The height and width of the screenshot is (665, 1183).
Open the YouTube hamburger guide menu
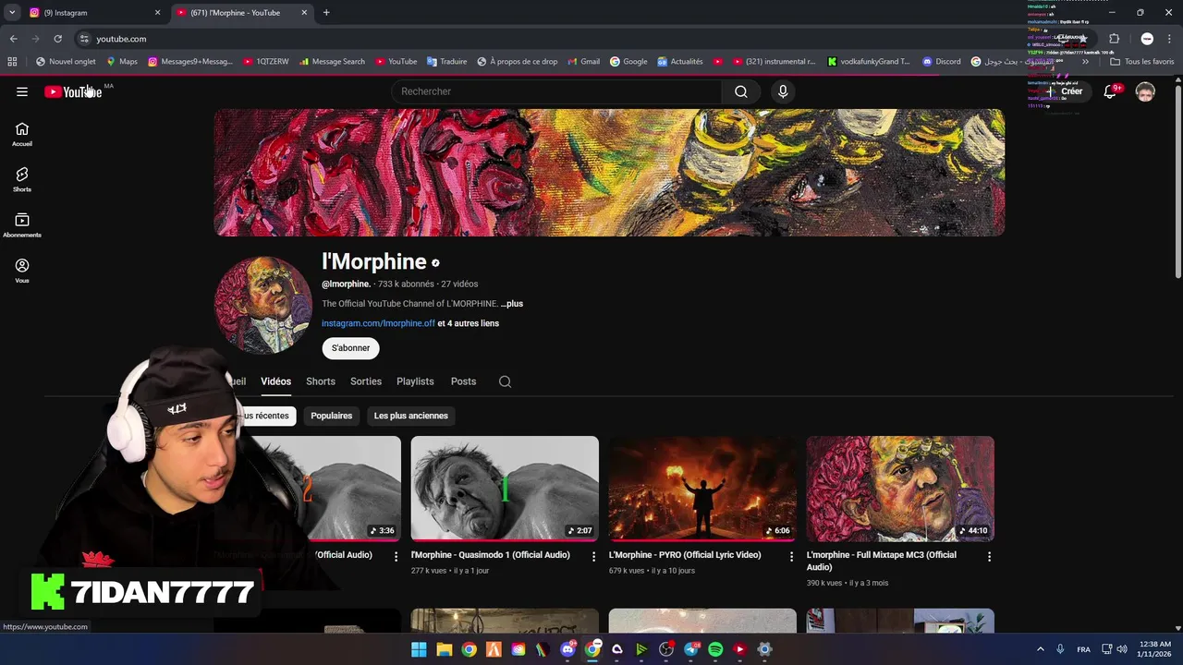(22, 91)
